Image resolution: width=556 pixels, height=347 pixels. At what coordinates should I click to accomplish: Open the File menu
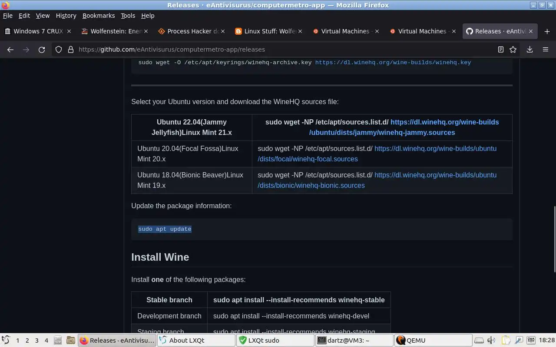click(8, 16)
